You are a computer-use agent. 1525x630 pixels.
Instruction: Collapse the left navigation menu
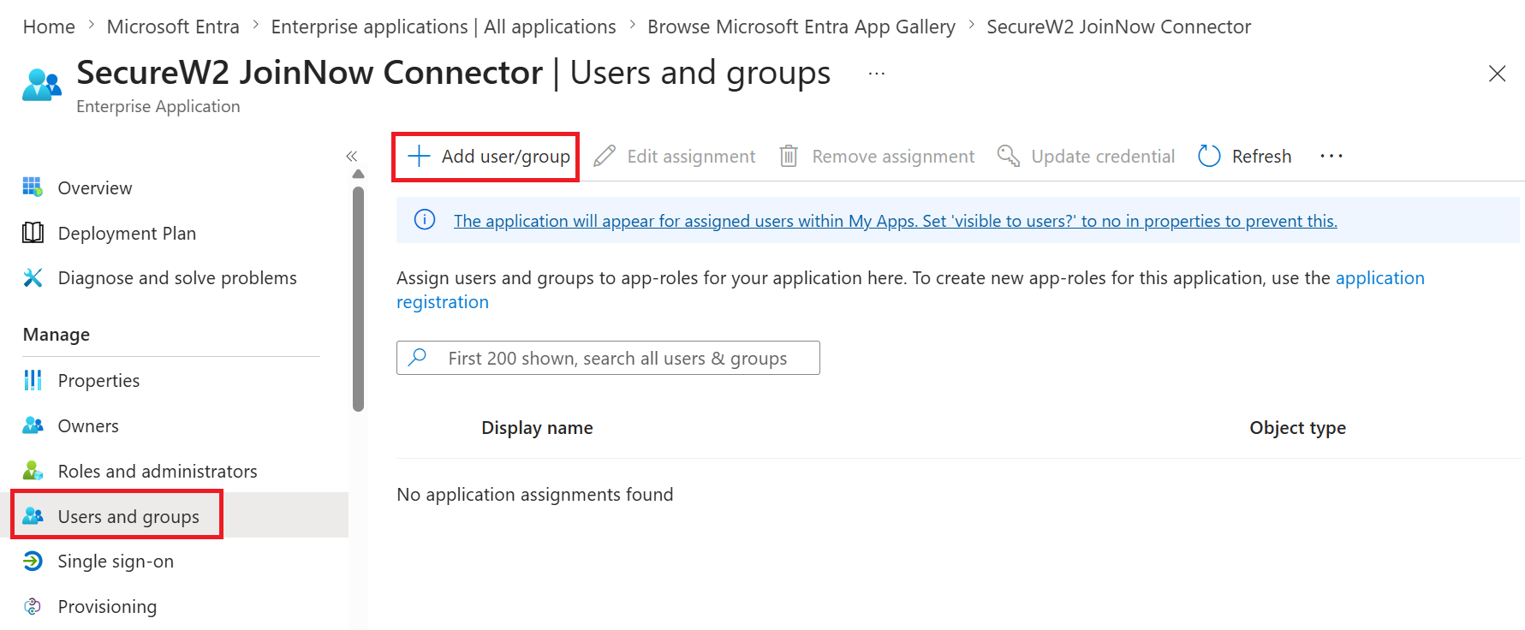click(351, 156)
